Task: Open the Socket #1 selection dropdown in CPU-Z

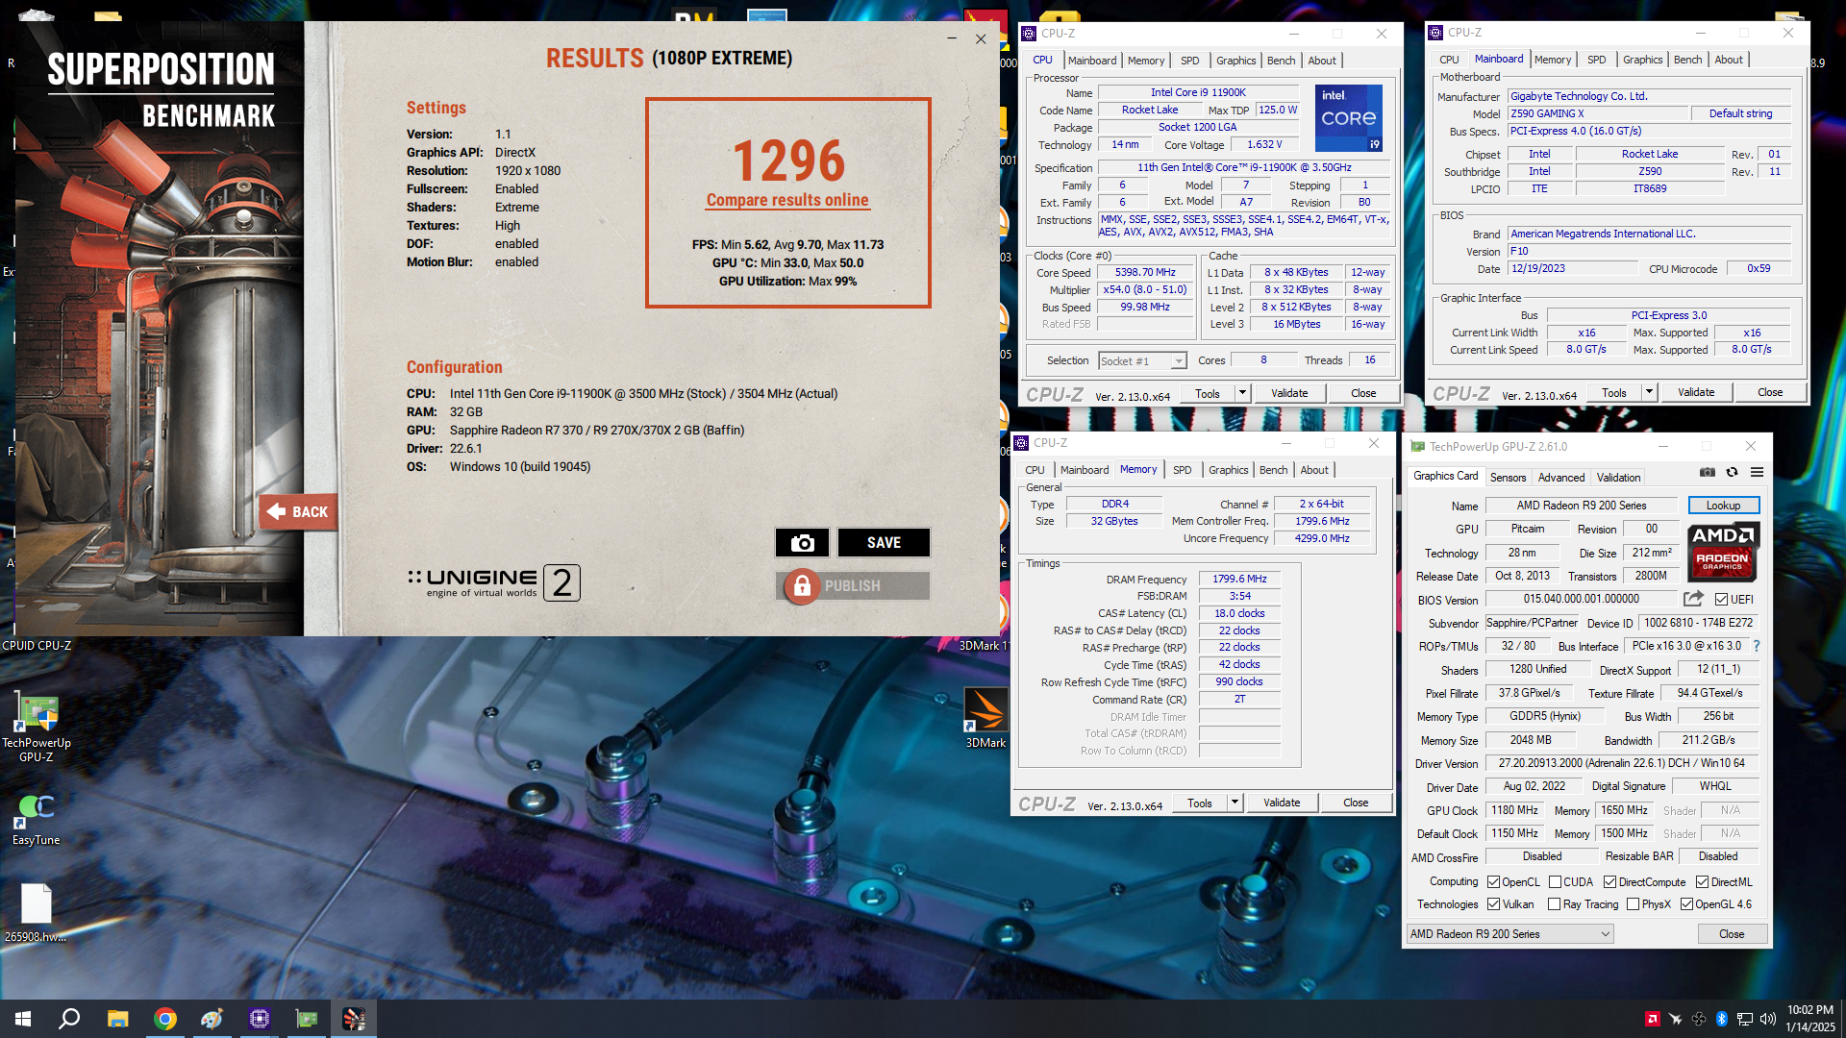Action: point(1142,360)
